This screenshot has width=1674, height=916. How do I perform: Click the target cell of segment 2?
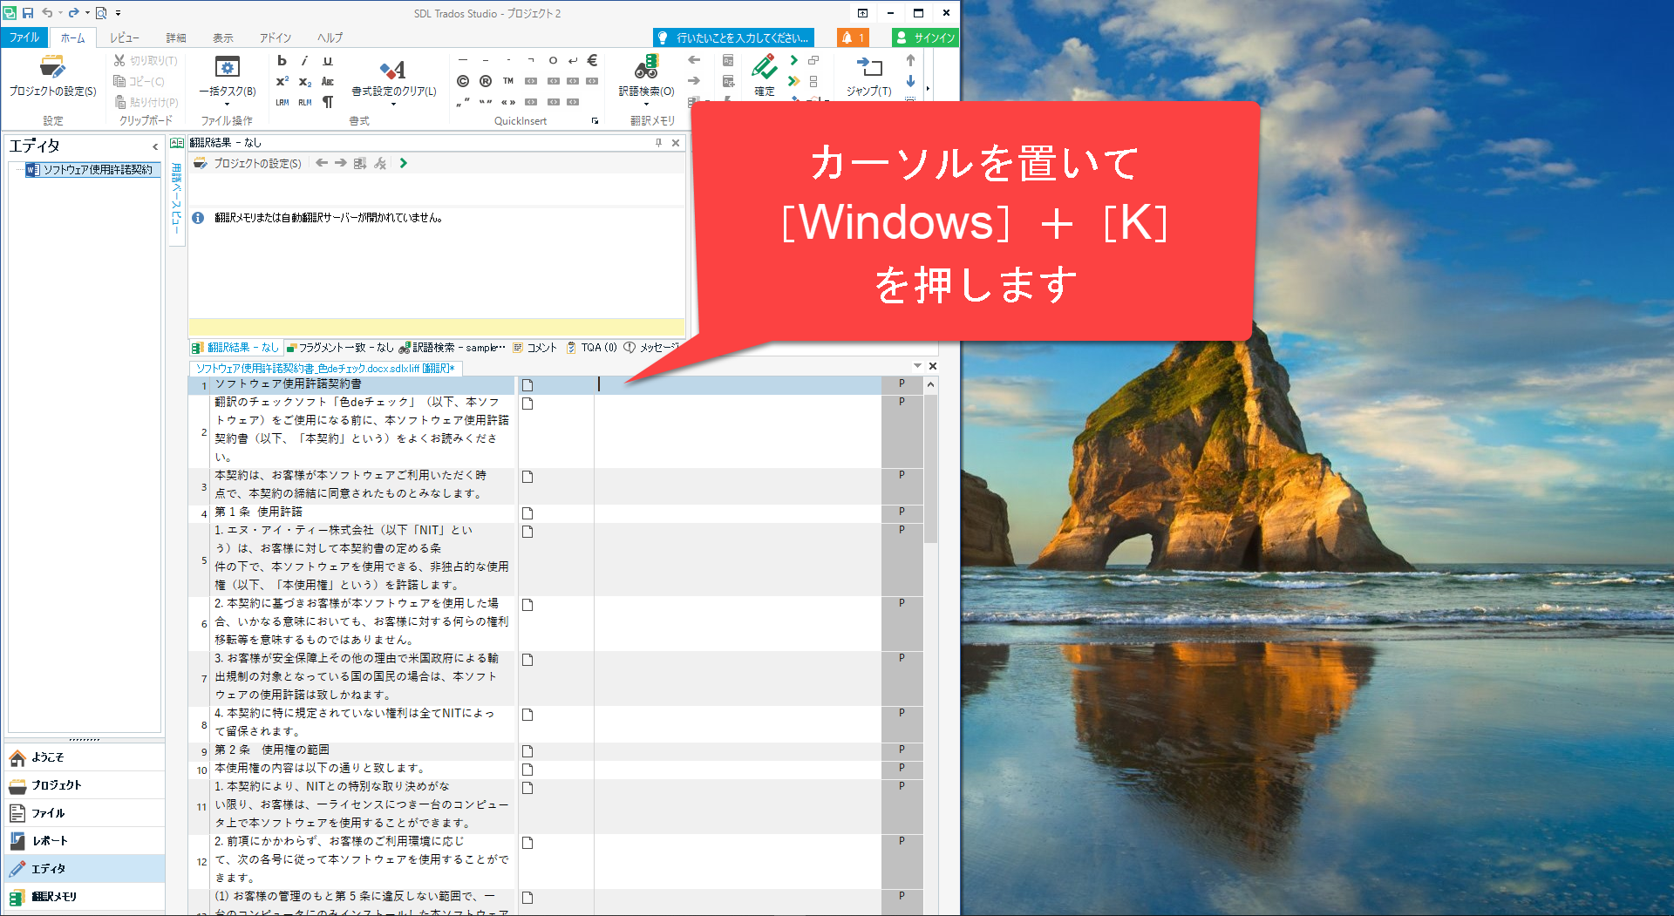tap(737, 430)
